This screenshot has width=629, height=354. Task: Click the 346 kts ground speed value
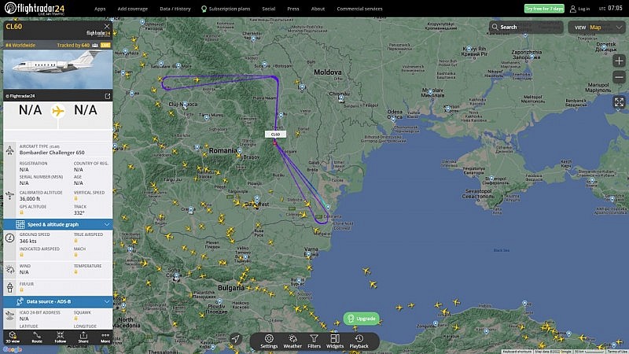[28, 241]
